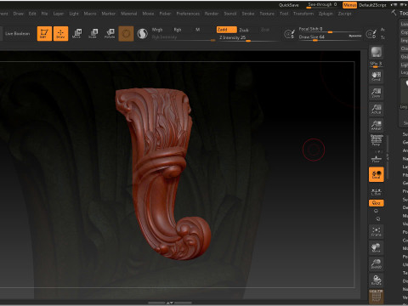Viewport: 408px width, 306px height.
Task: Adjust the Focal Shift slider
Action: (330, 30)
